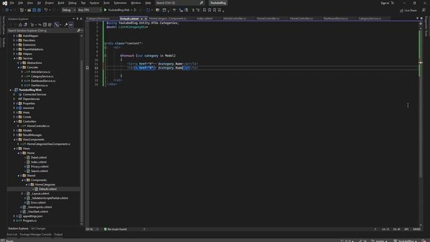Close the Default.cshtml editor tab
The height and width of the screenshot is (242, 430).
click(146, 18)
